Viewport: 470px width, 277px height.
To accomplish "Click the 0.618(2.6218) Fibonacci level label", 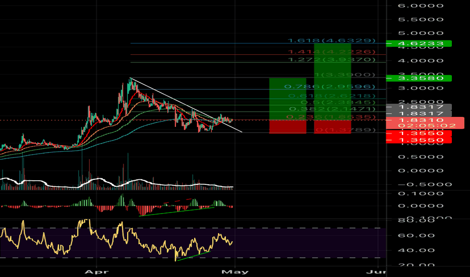I will point(332,96).
